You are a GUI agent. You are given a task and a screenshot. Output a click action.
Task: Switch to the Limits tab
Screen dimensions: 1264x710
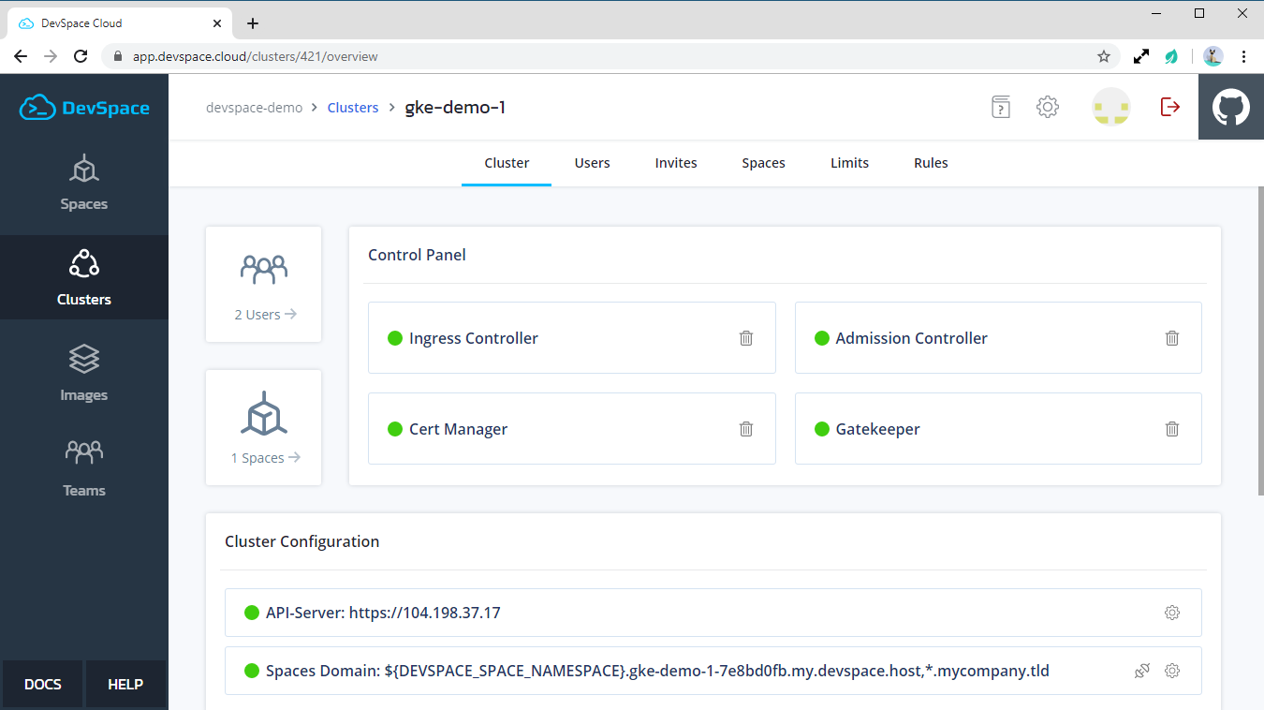pos(849,163)
